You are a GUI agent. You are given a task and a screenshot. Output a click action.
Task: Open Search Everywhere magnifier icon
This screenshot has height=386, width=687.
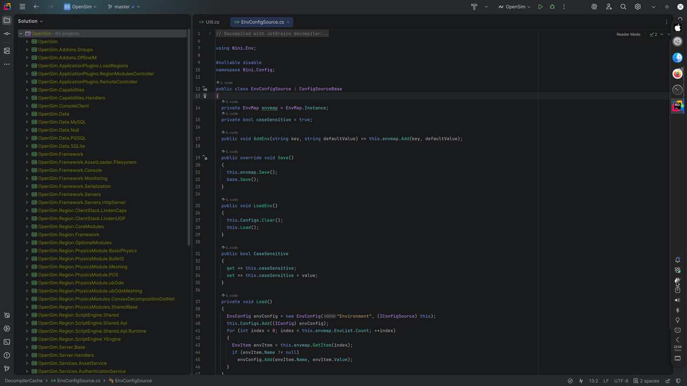623,7
